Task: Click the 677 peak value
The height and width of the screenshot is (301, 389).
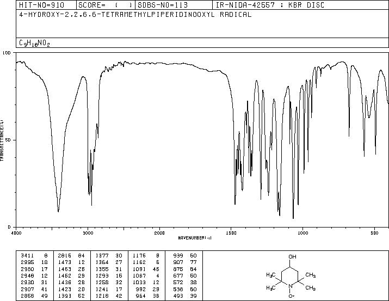Action: click(178, 275)
